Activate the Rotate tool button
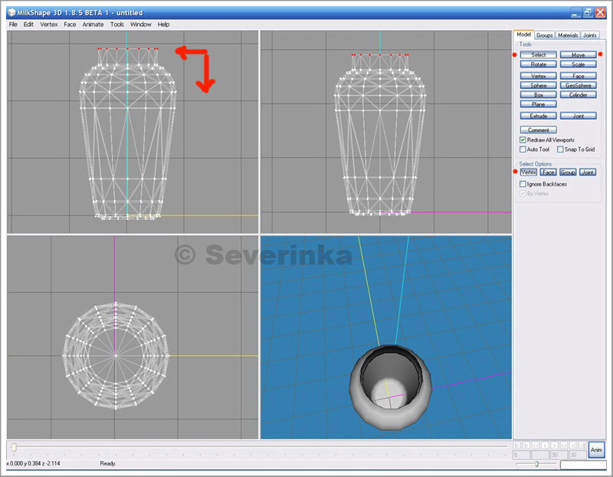This screenshot has width=613, height=477. pyautogui.click(x=539, y=64)
